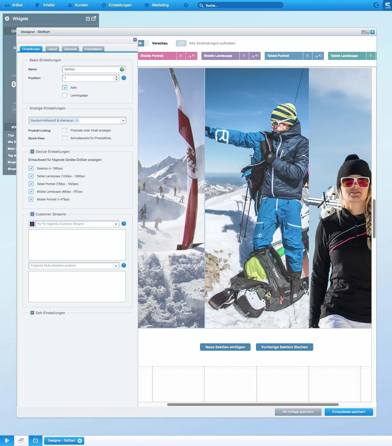
Task: Click the Shopware logo at top right
Action: 388,5
